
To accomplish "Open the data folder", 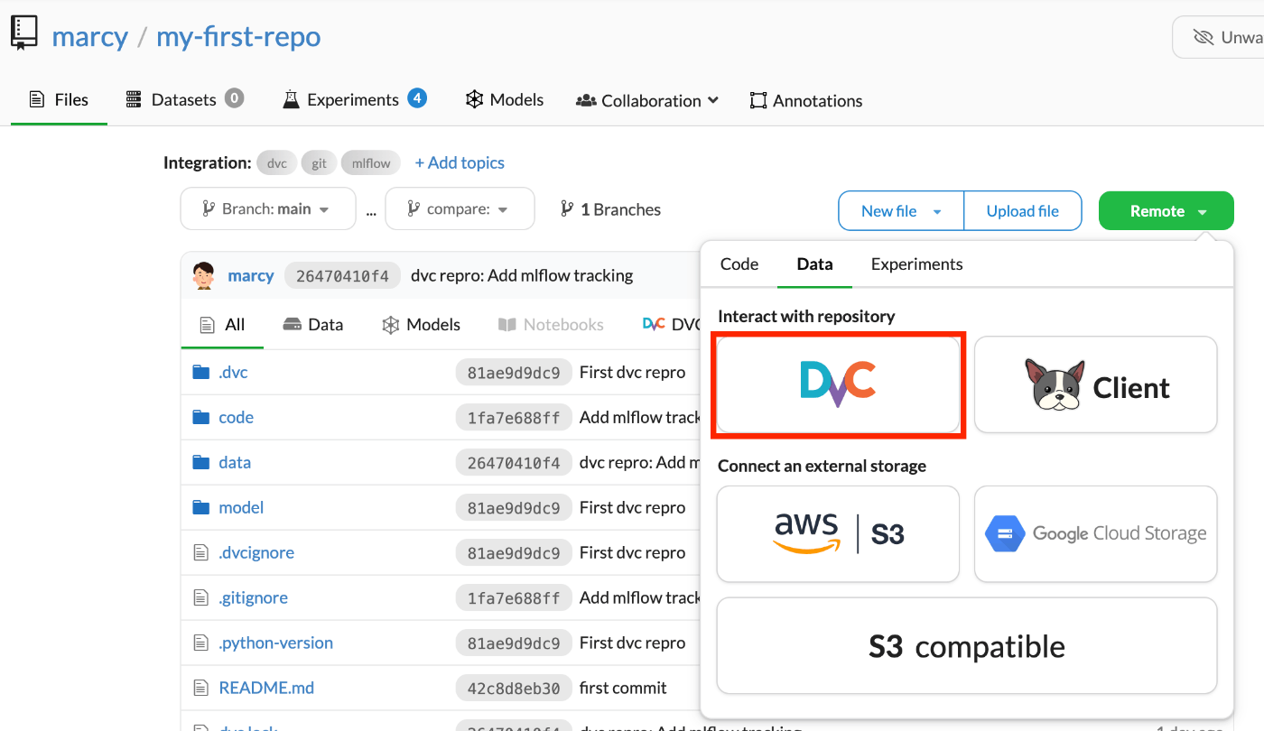I will [235, 462].
